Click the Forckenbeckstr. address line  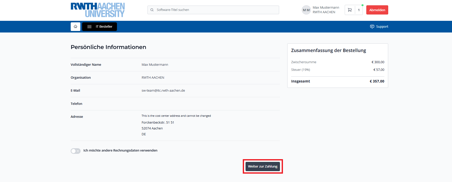point(158,123)
